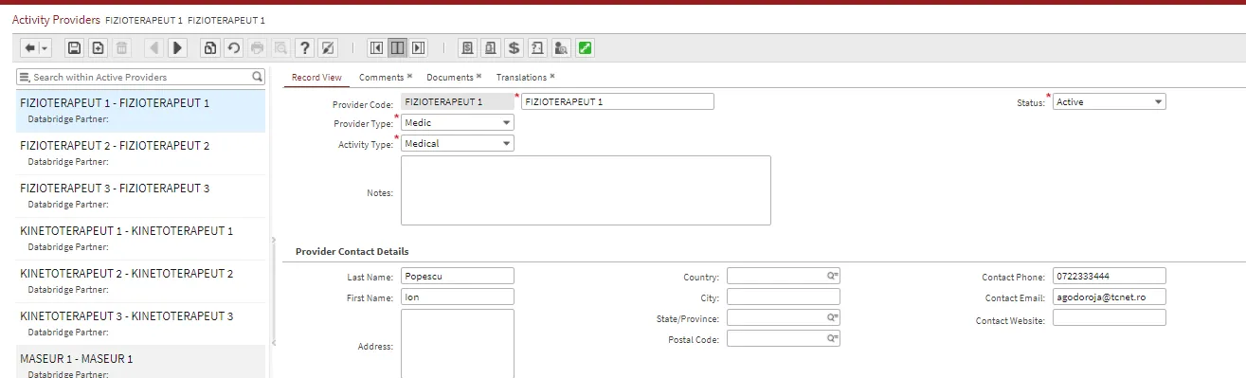Open the Comments tab
Image resolution: width=1246 pixels, height=378 pixels.
pyautogui.click(x=381, y=78)
